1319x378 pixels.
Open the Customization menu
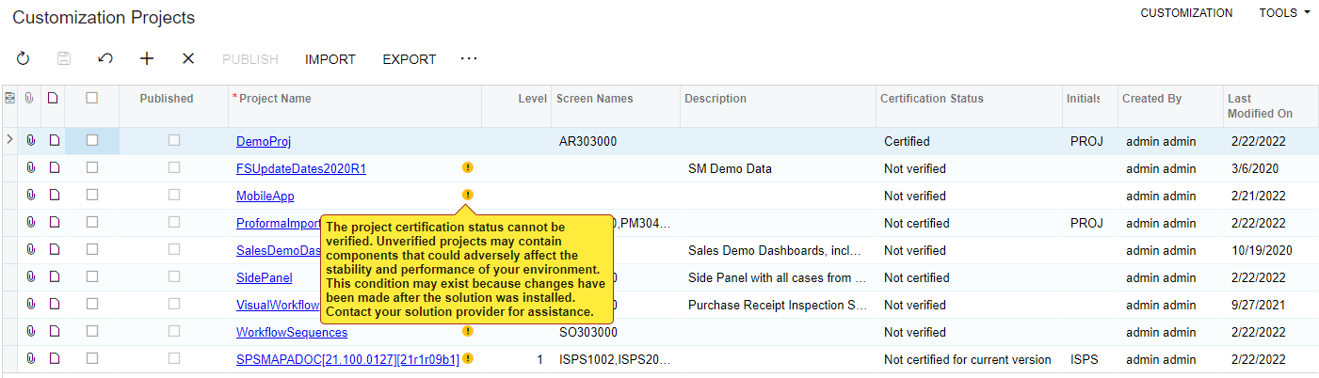click(1186, 13)
